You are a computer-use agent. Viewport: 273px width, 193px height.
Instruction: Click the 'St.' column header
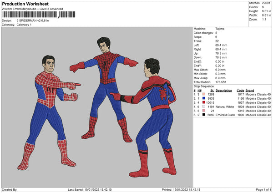tap(212, 91)
